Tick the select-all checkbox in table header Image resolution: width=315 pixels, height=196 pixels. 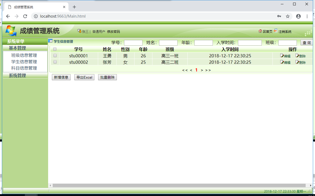pyautogui.click(x=55, y=49)
